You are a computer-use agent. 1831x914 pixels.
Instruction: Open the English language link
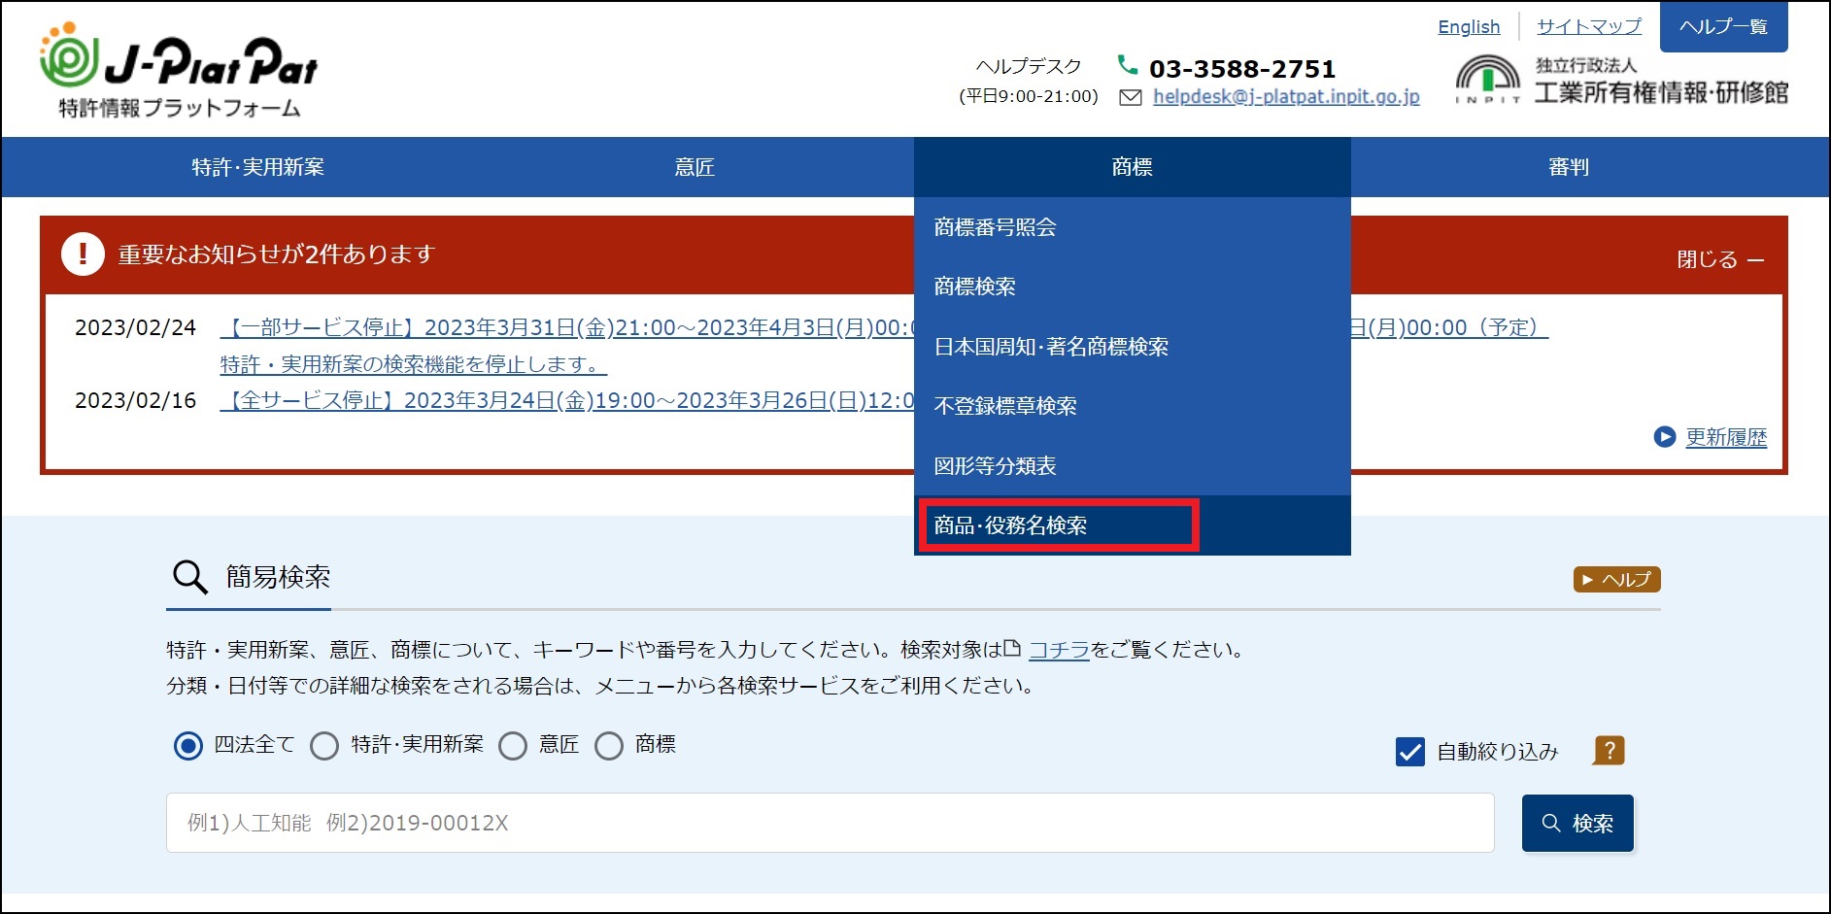[1468, 27]
